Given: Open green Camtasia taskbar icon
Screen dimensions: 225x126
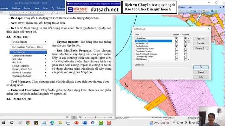Looking at the screenshot, I should tap(101, 122).
